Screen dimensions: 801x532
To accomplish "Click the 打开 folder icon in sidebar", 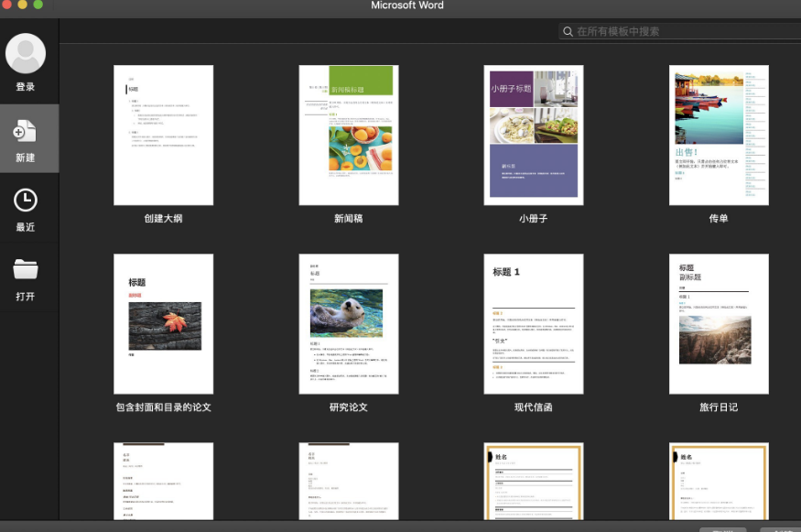I will click(x=26, y=269).
